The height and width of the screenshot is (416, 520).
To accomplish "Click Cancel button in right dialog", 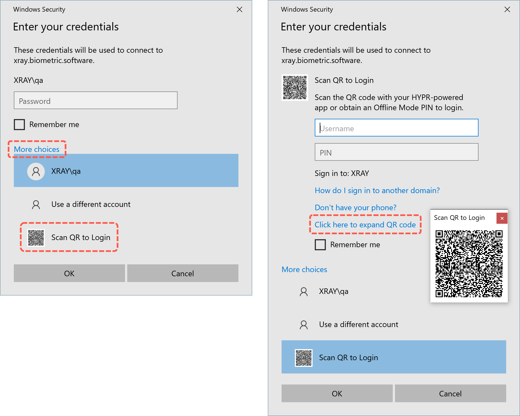I will point(451,393).
